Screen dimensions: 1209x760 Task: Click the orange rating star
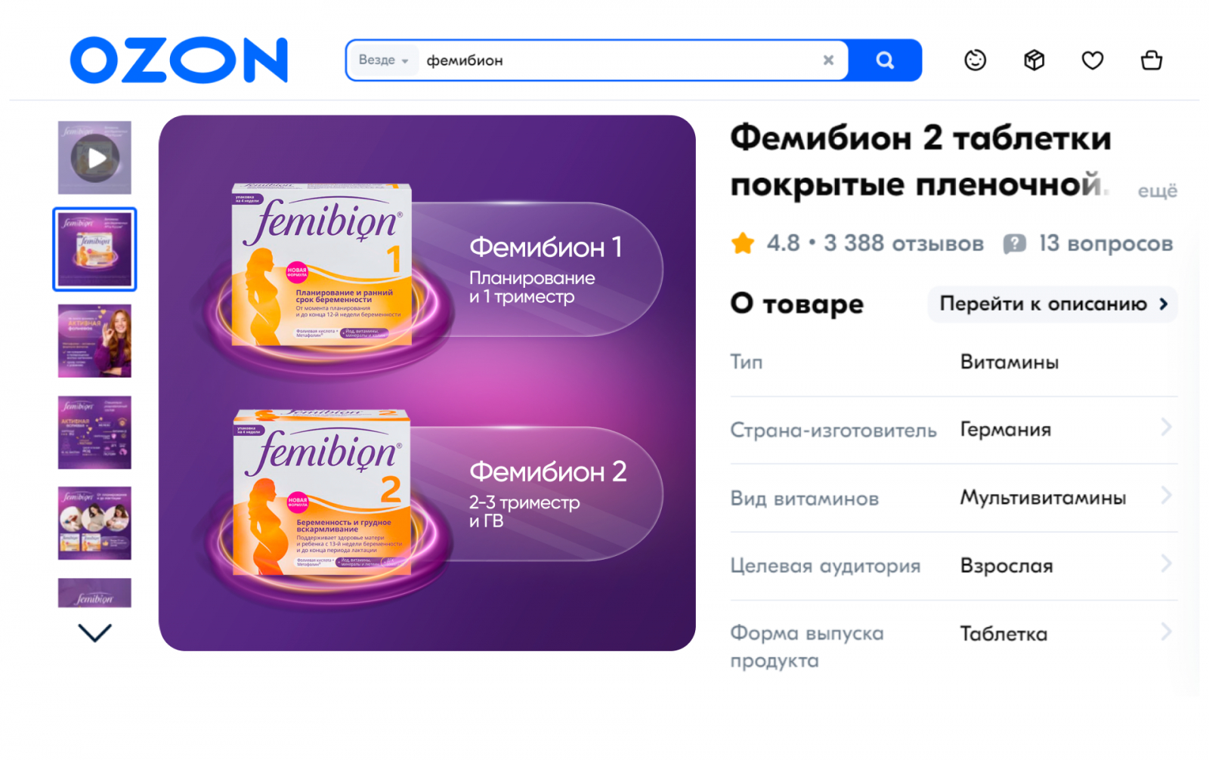point(743,243)
